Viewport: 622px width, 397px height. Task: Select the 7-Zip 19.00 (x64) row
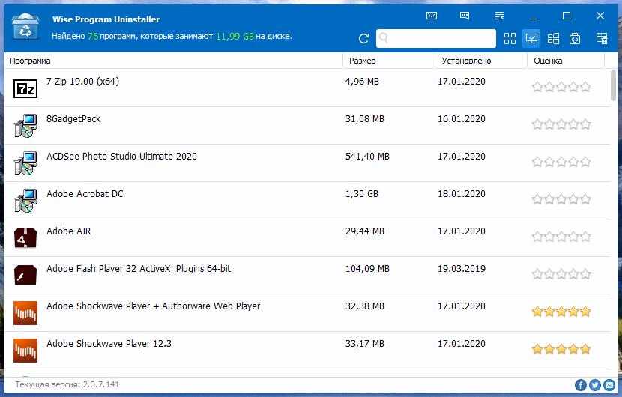point(307,88)
